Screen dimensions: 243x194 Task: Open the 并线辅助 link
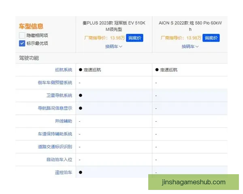pyautogui.click(x=64, y=121)
